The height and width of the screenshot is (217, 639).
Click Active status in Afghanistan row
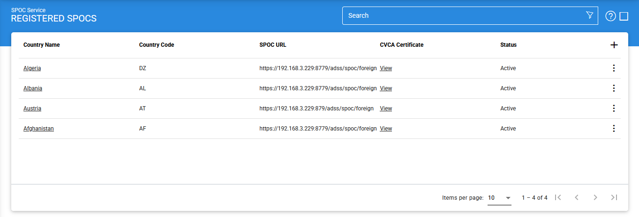[x=508, y=129]
